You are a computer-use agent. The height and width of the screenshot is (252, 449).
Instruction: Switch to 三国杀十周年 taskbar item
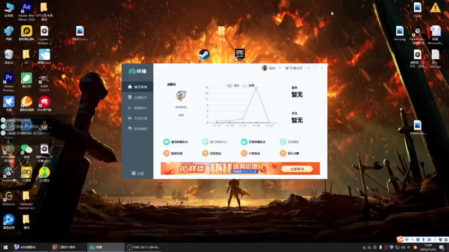[67, 247]
